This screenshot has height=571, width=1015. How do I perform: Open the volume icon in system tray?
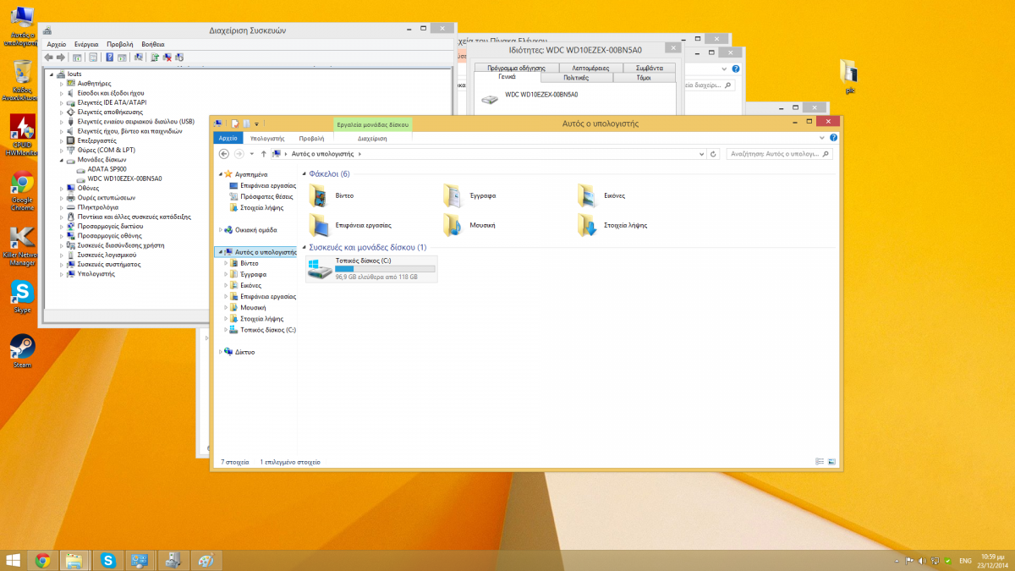pos(921,560)
